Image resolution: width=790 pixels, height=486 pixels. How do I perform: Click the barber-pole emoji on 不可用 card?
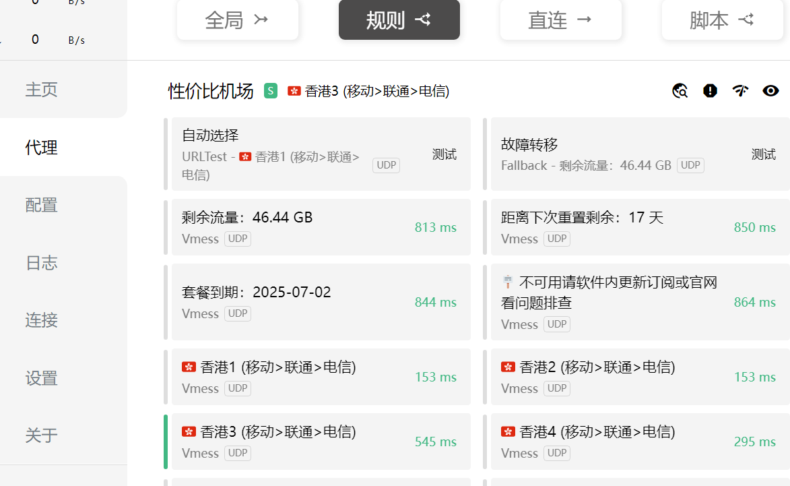click(508, 282)
